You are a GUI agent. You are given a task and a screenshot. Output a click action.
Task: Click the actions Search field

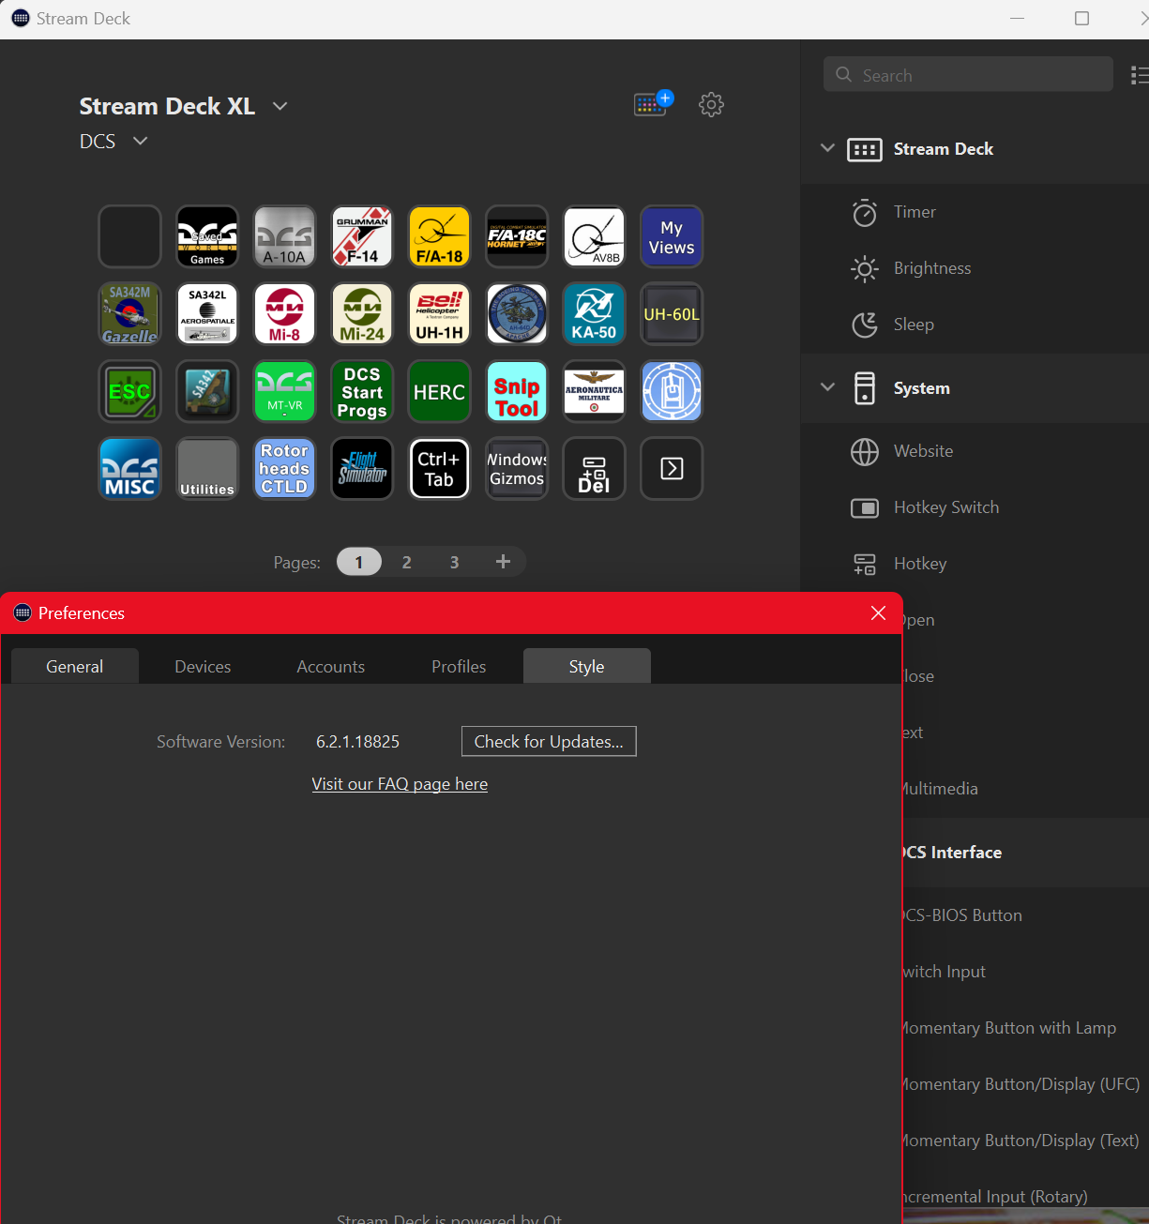click(x=968, y=74)
